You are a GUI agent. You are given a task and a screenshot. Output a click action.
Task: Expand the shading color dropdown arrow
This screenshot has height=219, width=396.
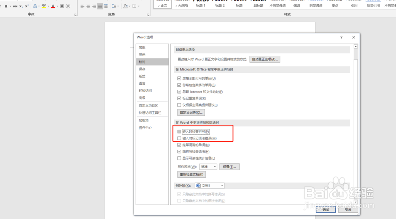point(129,6)
